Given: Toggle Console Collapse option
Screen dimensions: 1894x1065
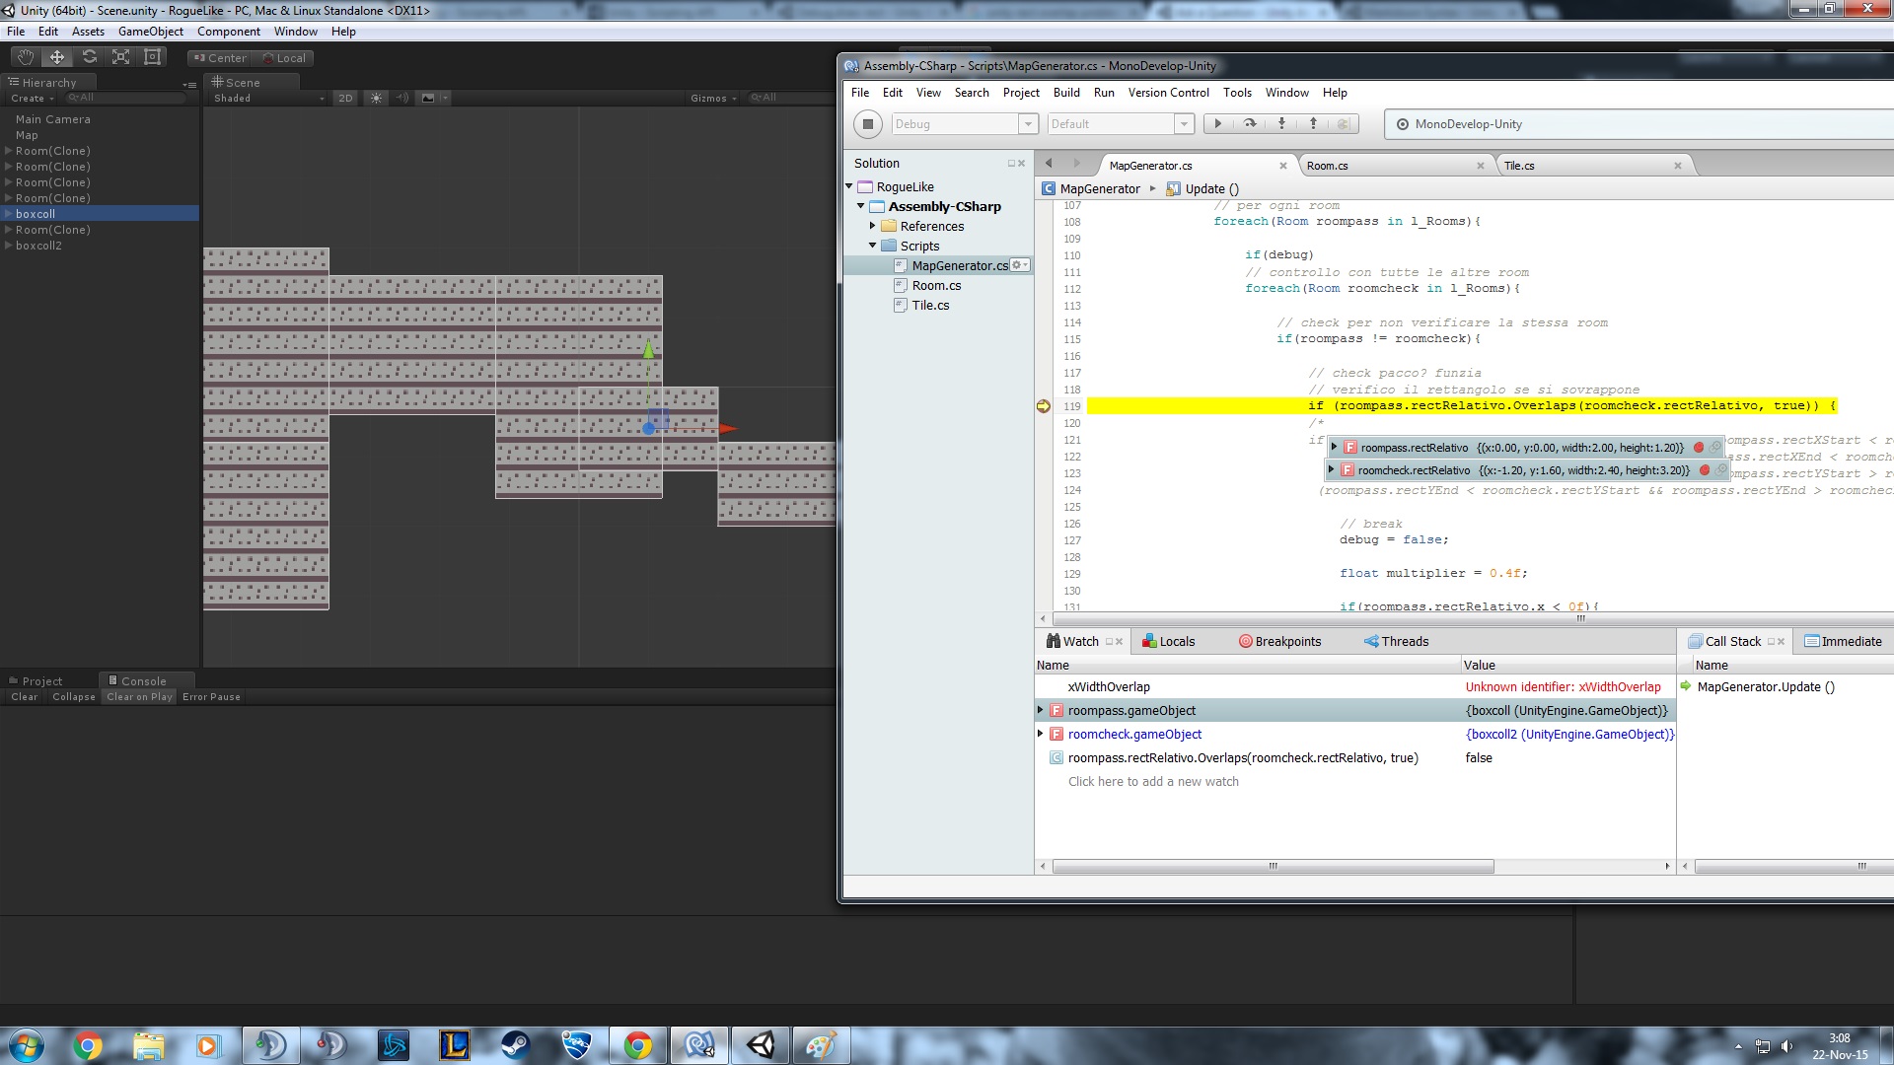Looking at the screenshot, I should [x=74, y=696].
